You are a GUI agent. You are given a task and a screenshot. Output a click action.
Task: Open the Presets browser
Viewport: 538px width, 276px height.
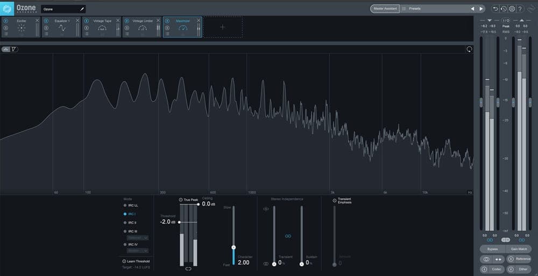coord(414,9)
